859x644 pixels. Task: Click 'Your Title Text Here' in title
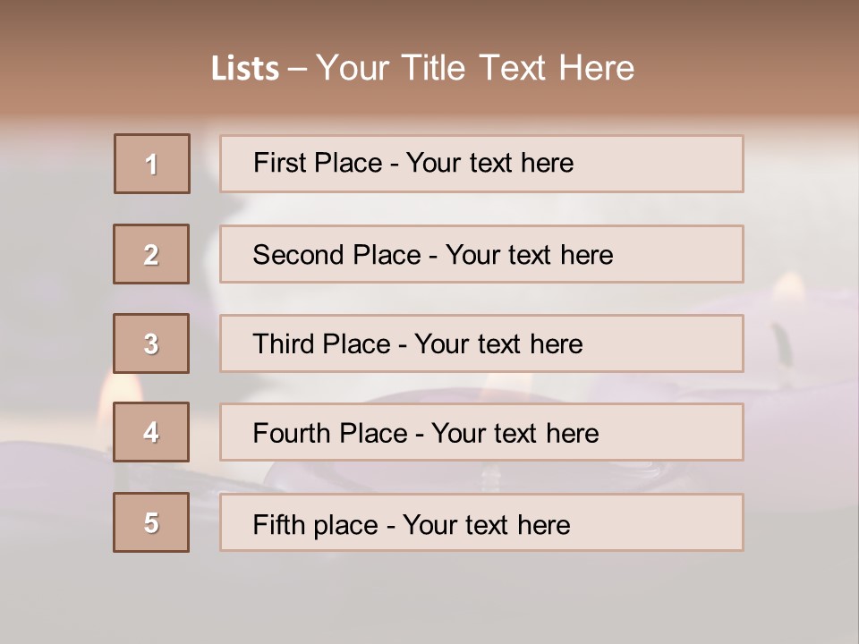475,68
